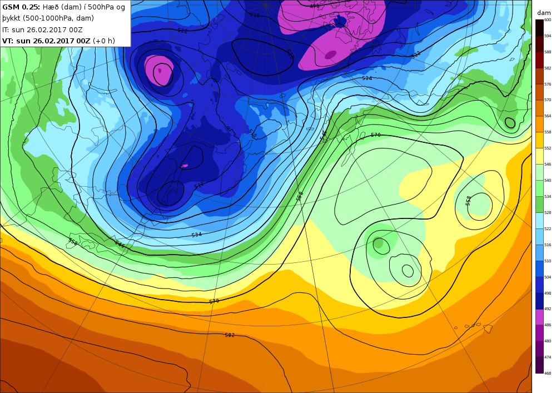Pick the legend color band between 570 and 576
Image resolution: width=556 pixels, height=393 pixels.
click(x=539, y=92)
